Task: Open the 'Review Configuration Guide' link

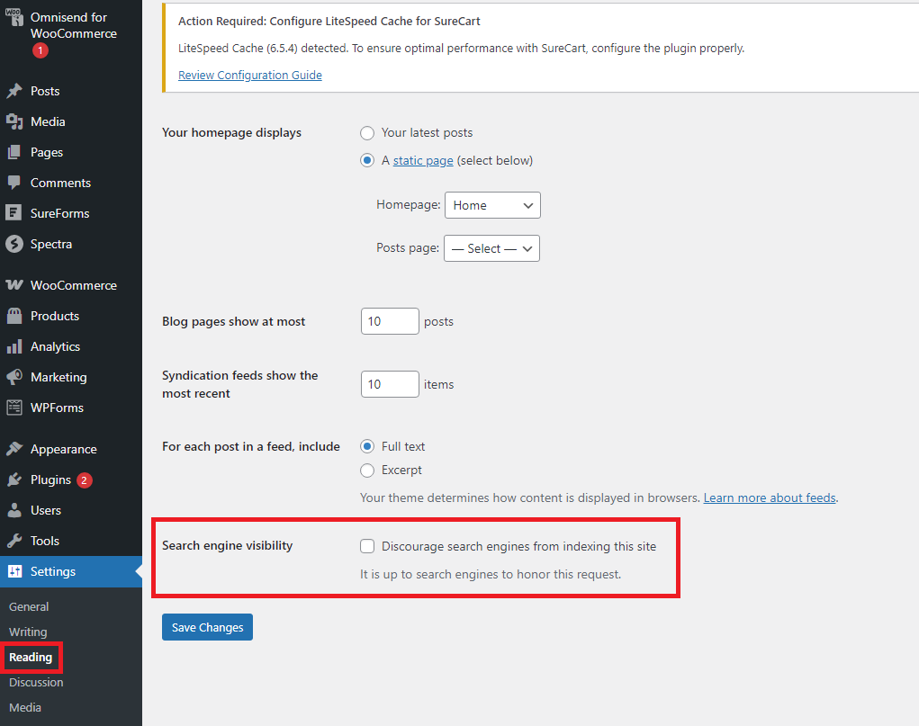Action: click(249, 75)
